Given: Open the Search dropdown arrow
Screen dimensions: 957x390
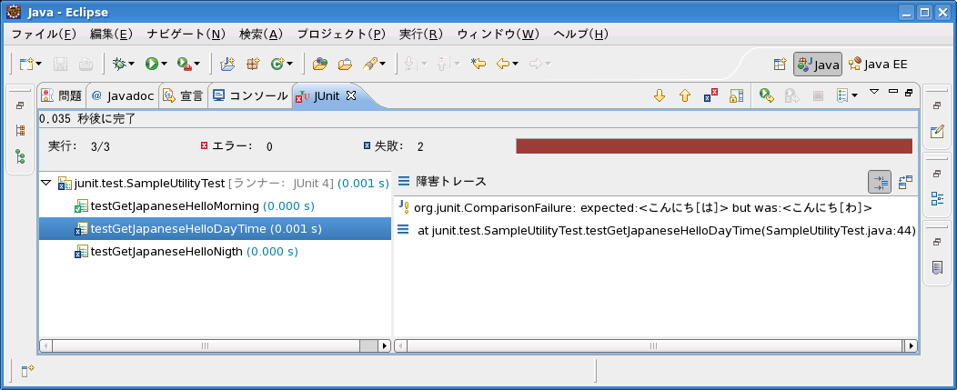Looking at the screenshot, I should click(383, 64).
